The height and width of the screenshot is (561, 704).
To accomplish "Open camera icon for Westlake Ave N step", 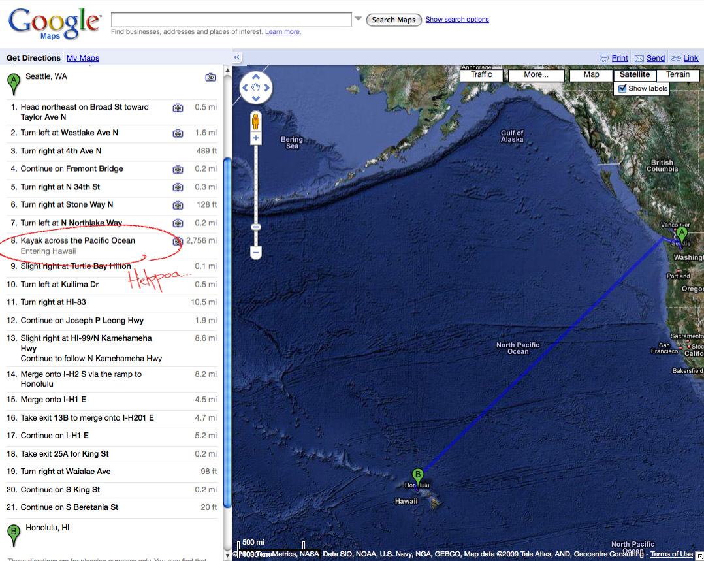I will [x=178, y=133].
